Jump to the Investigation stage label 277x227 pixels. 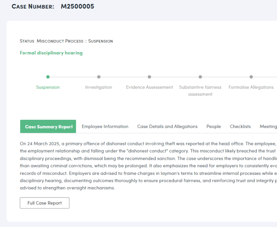98,87
